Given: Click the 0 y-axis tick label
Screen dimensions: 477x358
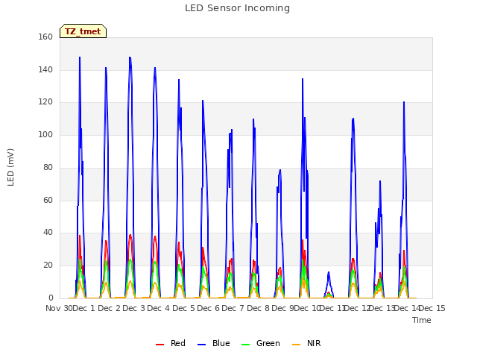Looking at the screenshot, I should [x=51, y=298].
